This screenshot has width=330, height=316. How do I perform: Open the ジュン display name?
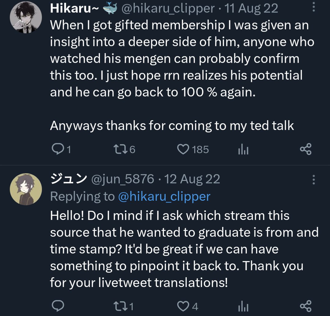[x=68, y=179]
